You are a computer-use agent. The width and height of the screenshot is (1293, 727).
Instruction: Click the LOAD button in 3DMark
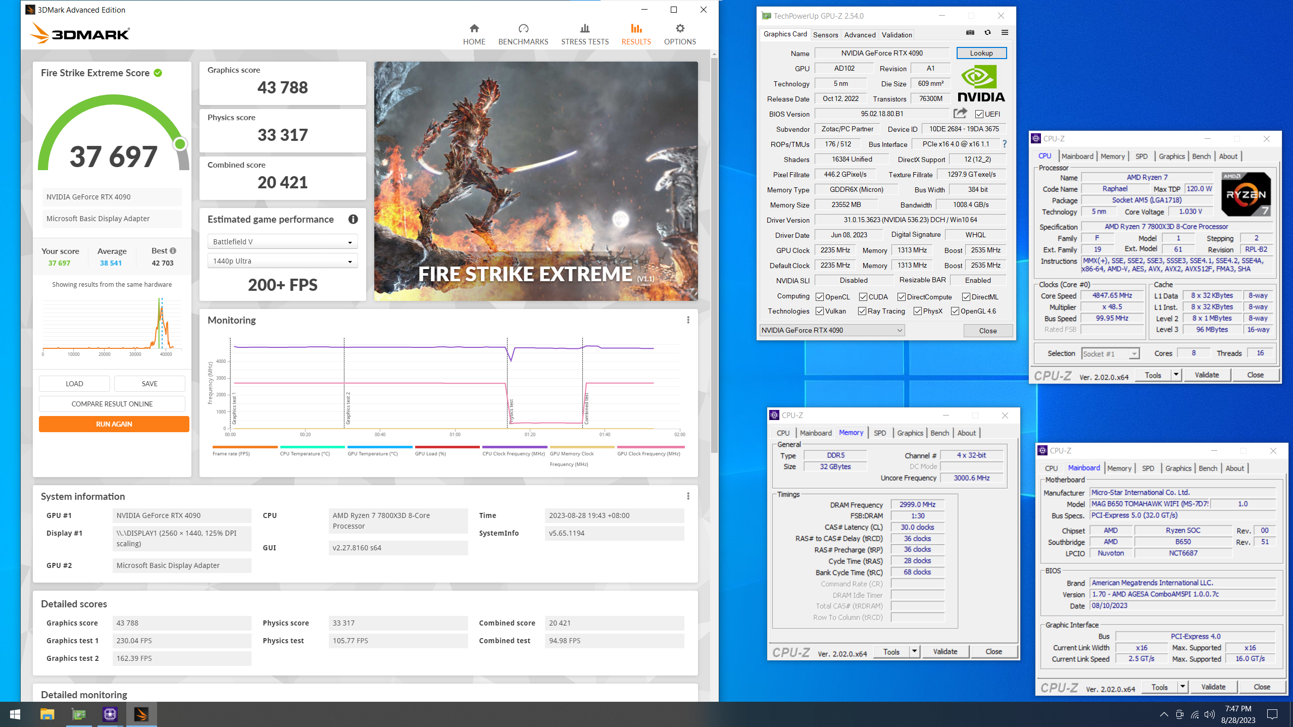coord(74,384)
